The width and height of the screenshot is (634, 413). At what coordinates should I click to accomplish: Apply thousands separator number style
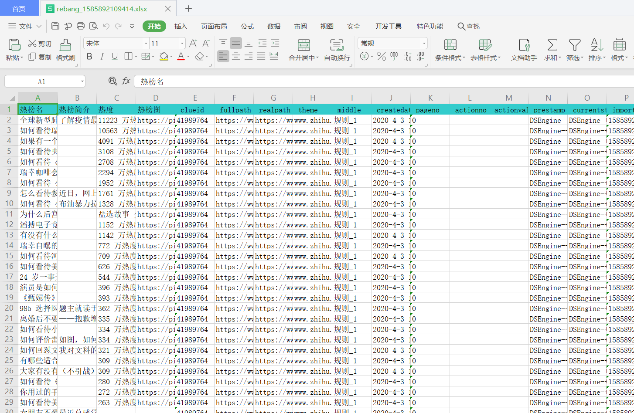pos(394,56)
